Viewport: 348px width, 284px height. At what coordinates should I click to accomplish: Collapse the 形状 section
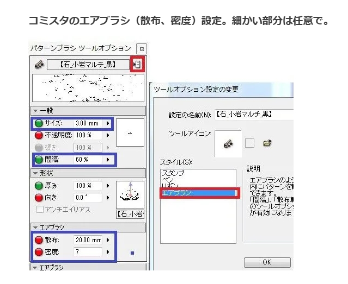[x=35, y=173]
